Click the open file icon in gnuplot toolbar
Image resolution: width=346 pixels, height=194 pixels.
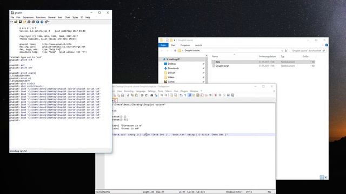click(16, 22)
